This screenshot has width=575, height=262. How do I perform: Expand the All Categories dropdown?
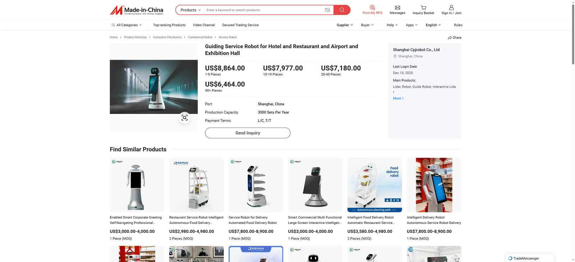point(126,25)
